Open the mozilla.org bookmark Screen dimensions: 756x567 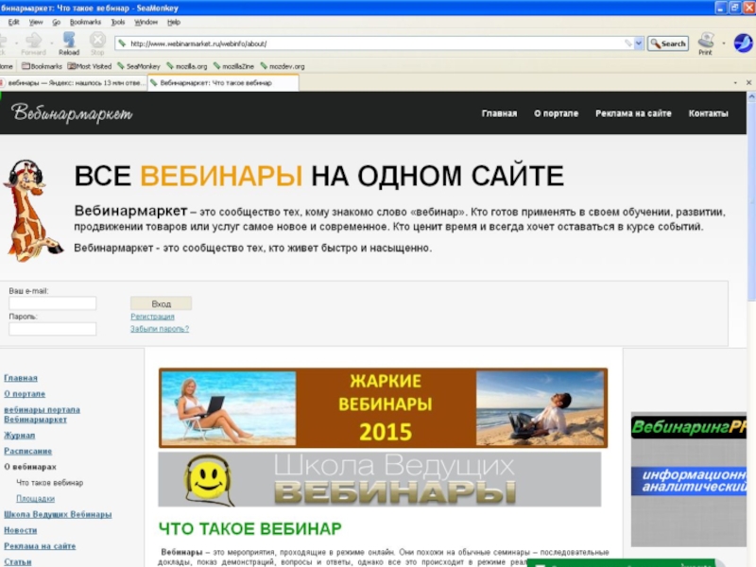coord(187,67)
